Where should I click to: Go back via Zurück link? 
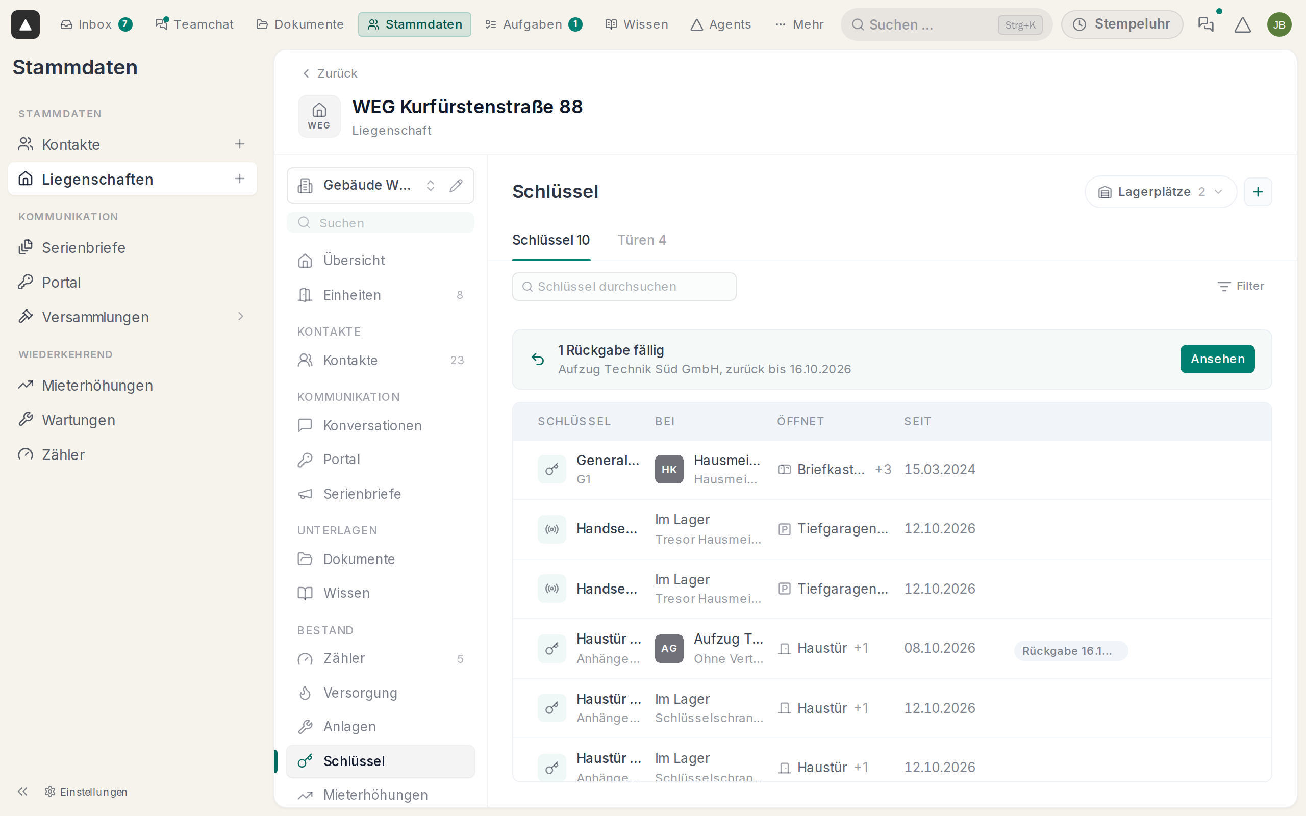pyautogui.click(x=330, y=73)
